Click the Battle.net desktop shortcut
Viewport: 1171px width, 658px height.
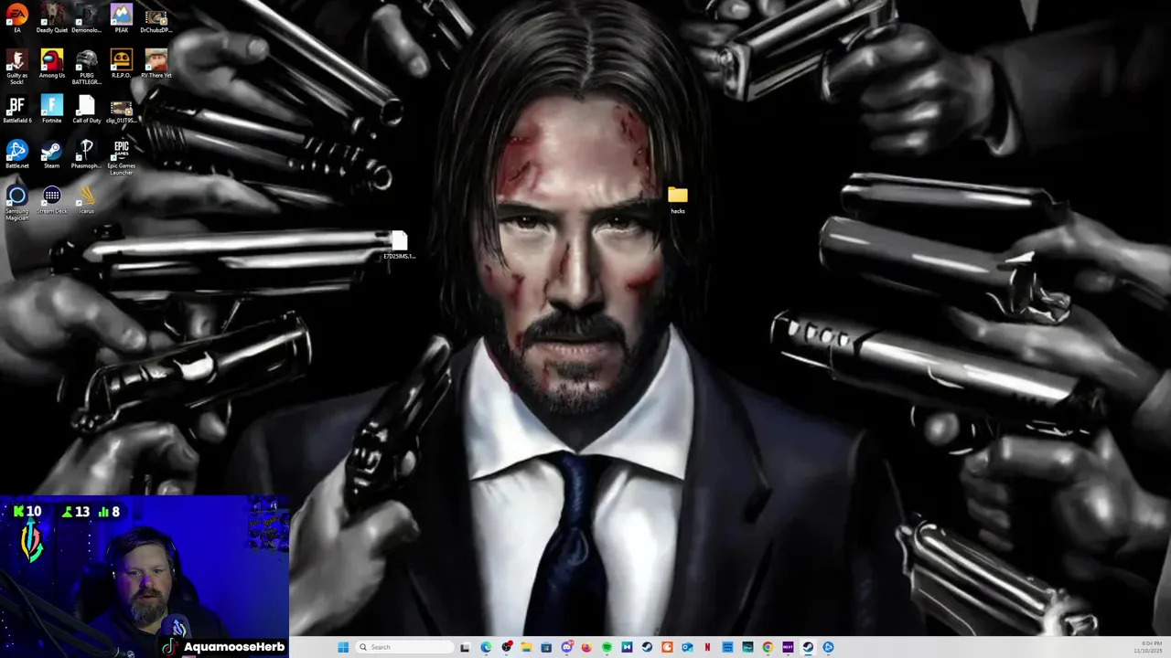tap(17, 154)
